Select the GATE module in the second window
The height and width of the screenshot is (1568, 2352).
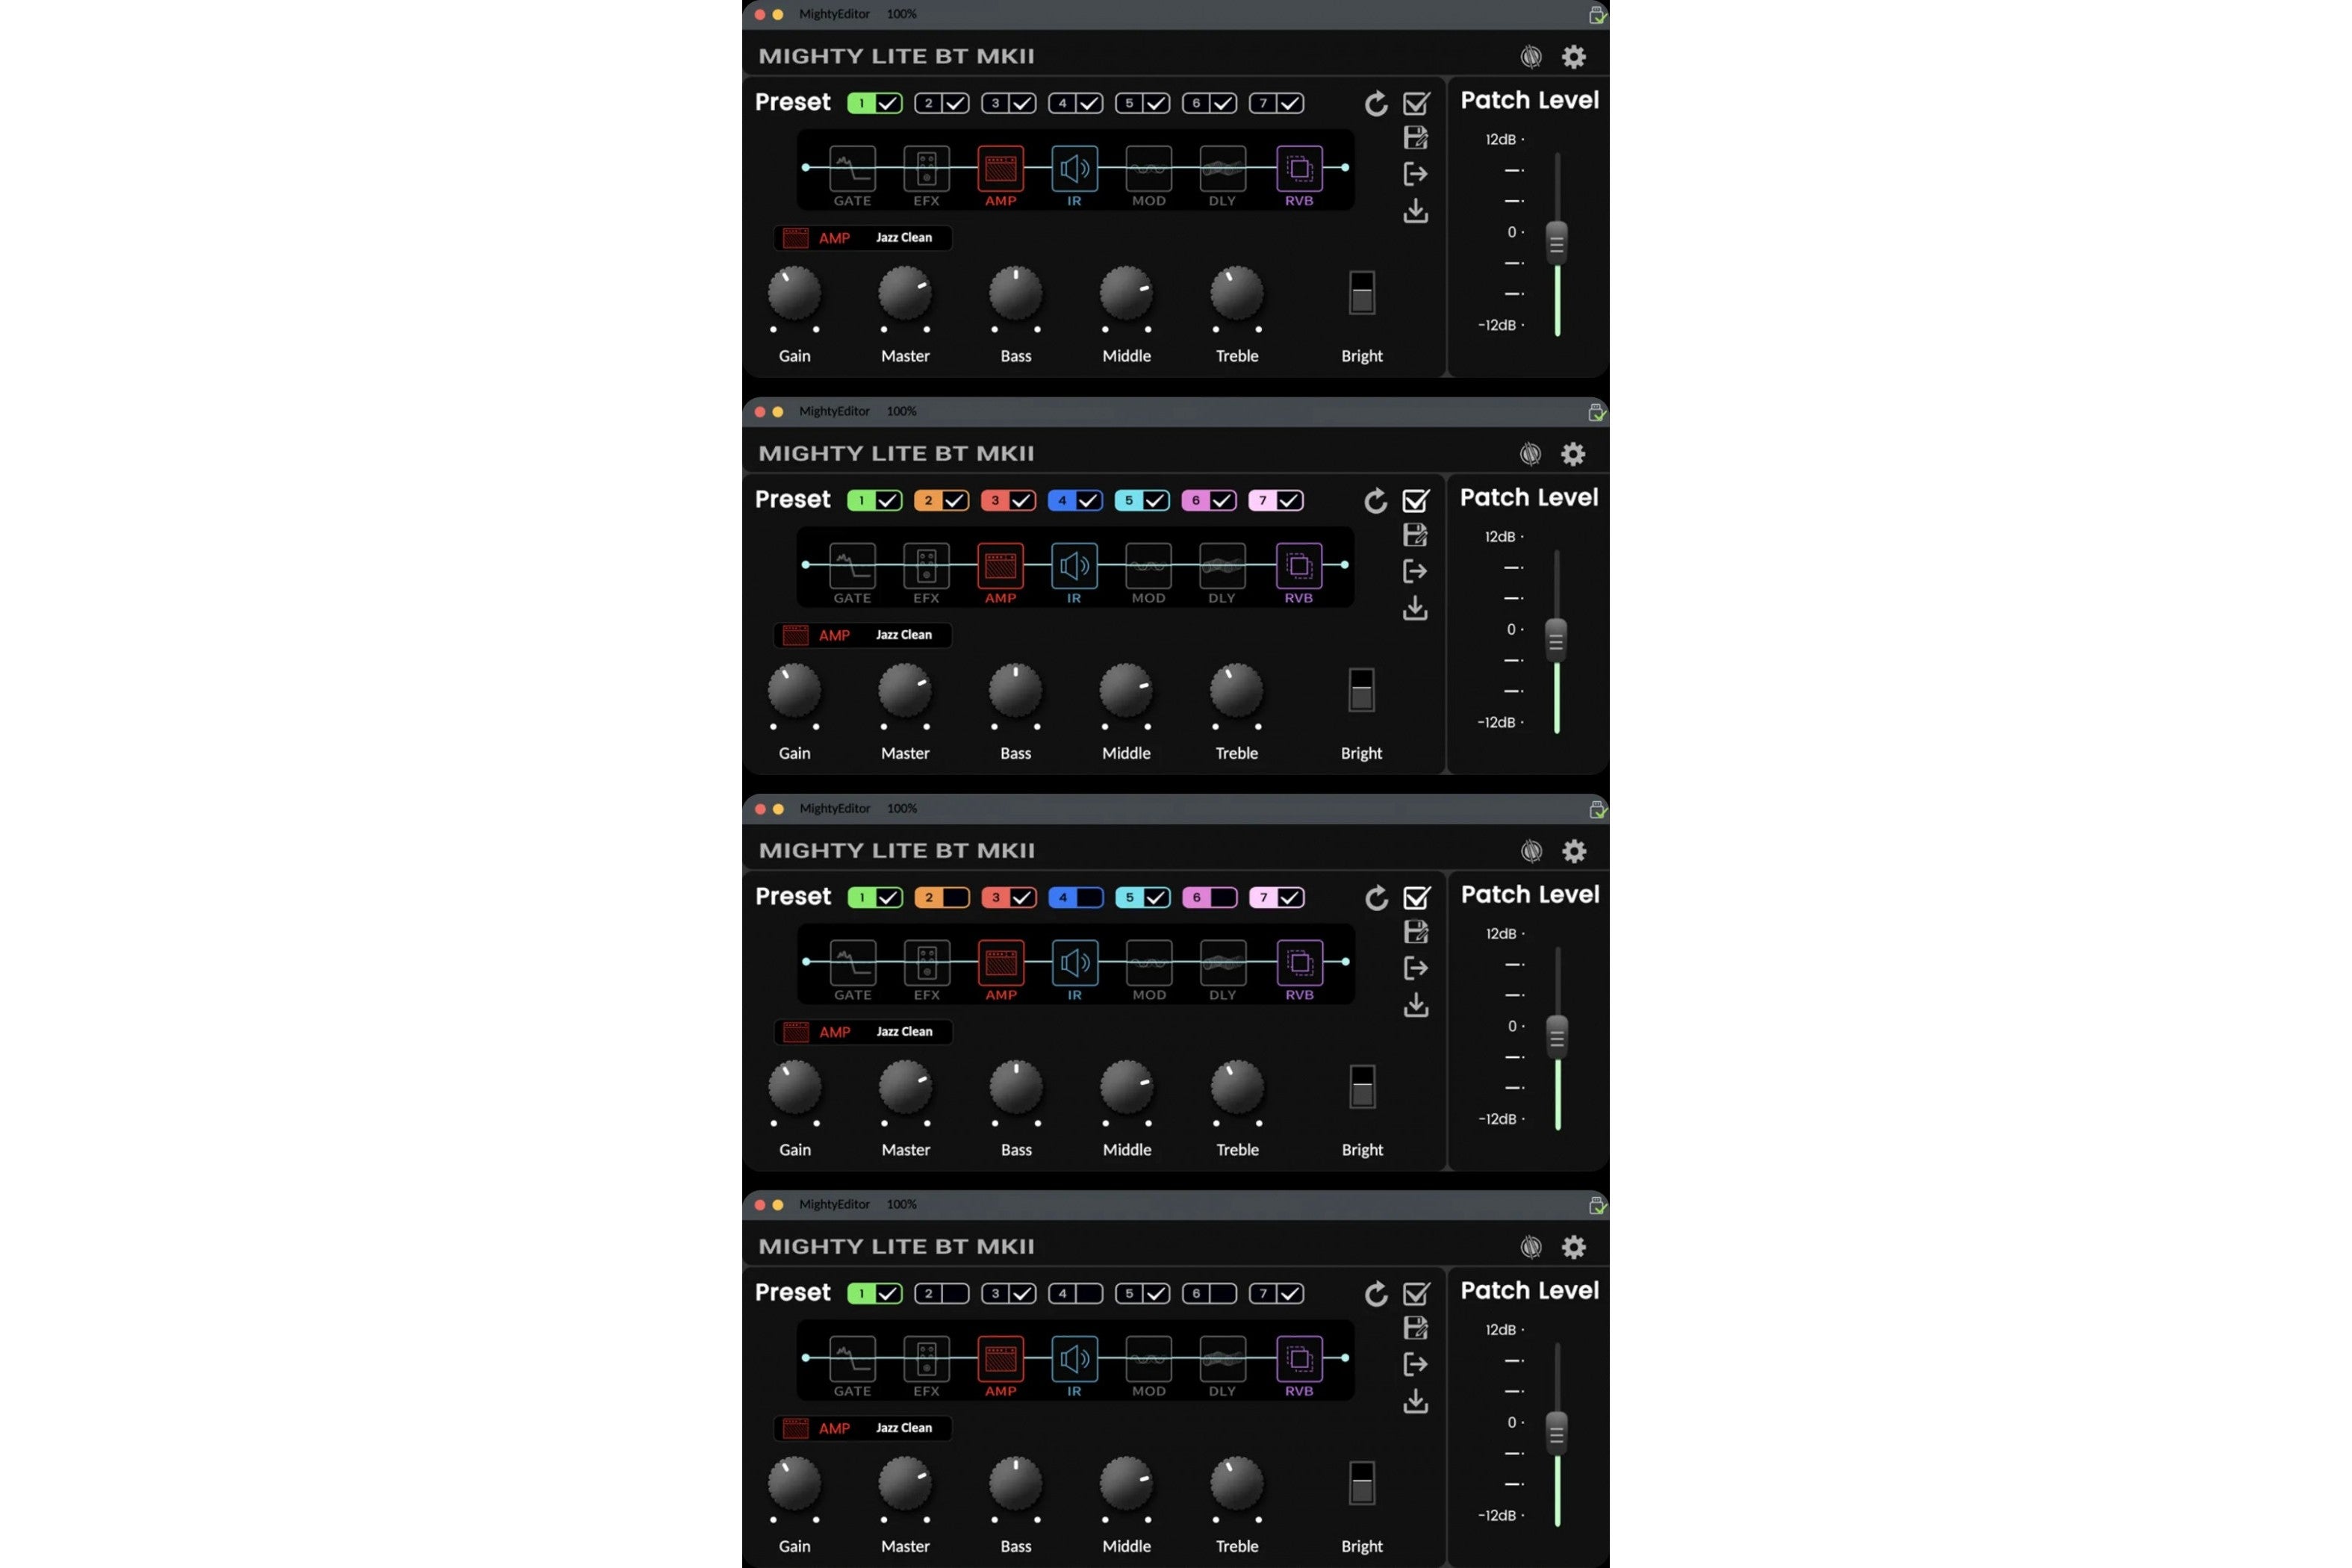pos(852,565)
